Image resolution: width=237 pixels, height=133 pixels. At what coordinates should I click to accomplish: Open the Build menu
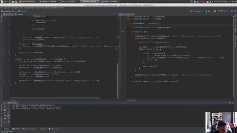39,8
